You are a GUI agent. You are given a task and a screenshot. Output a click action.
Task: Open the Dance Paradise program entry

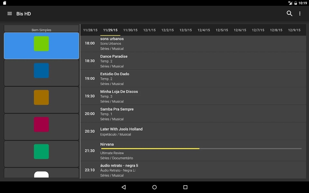click(x=193, y=61)
